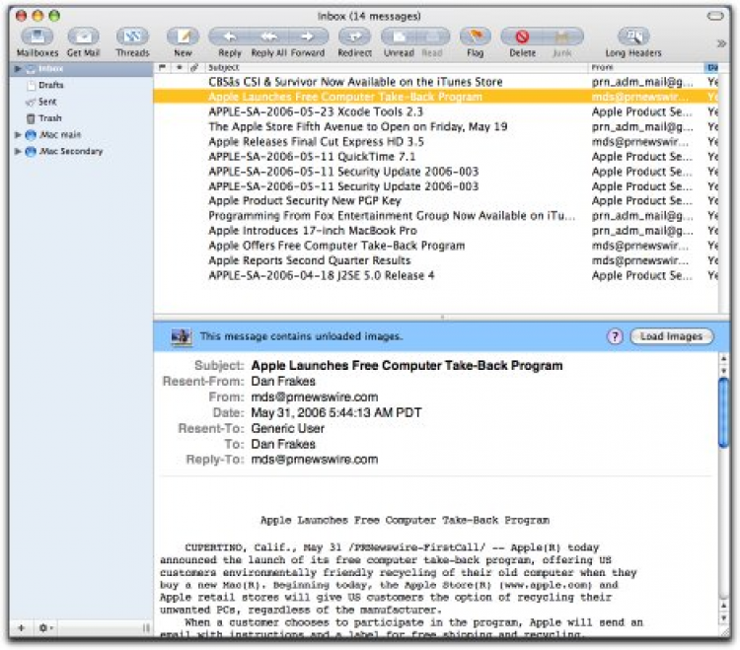Select the 'CSI & Survivor Now Available' message
740x650 pixels.
435,82
